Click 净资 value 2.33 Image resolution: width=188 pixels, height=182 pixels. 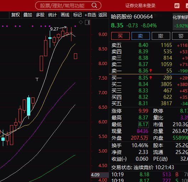[x=143, y=152]
